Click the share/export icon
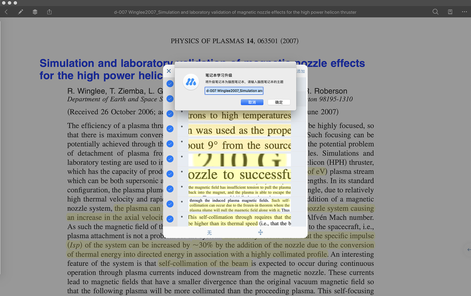Image resolution: width=471 pixels, height=296 pixels. coord(49,12)
